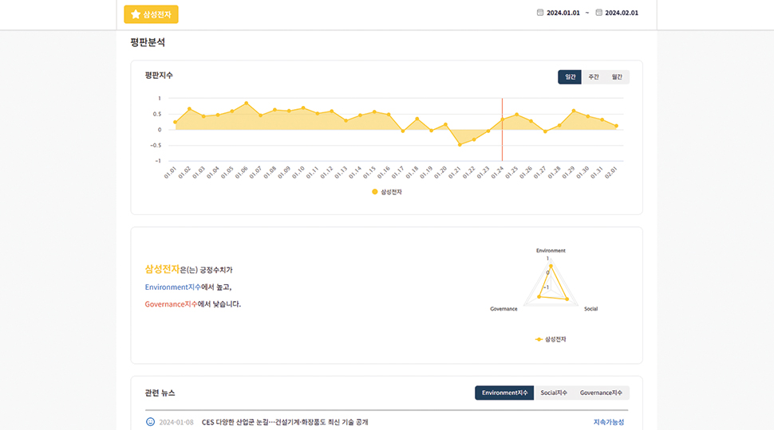Show Governance지수 related news
The height and width of the screenshot is (430, 774).
(601, 393)
